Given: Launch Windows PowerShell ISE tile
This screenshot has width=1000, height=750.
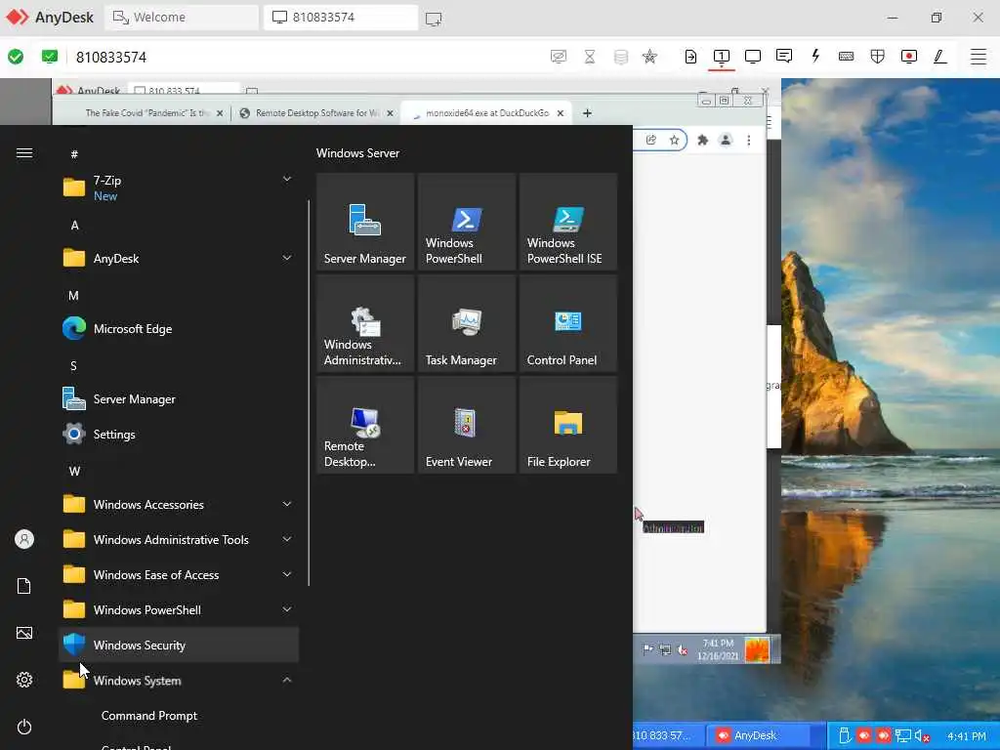Looking at the screenshot, I should [568, 222].
